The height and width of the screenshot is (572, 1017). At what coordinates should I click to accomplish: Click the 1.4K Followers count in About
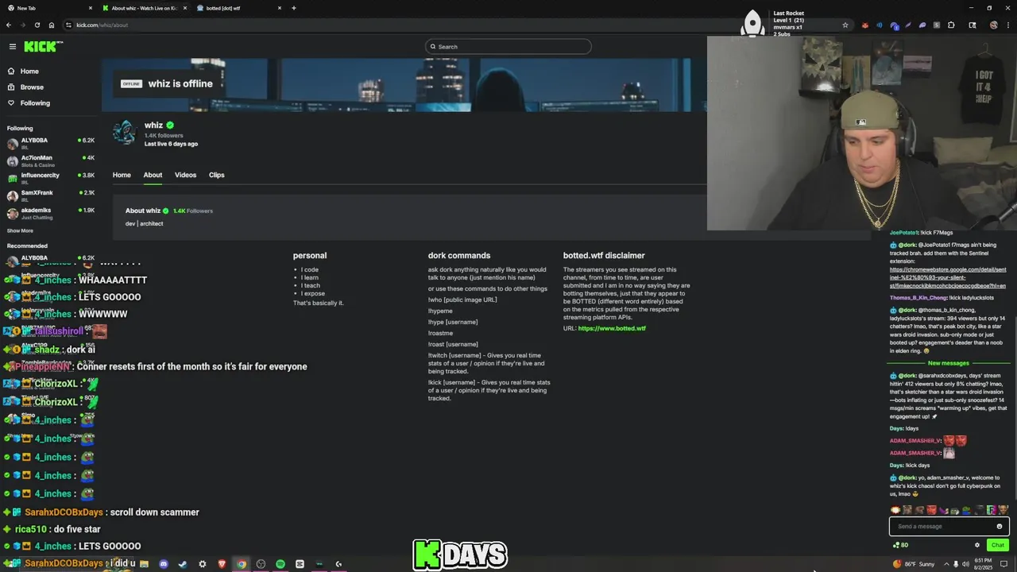click(x=193, y=211)
